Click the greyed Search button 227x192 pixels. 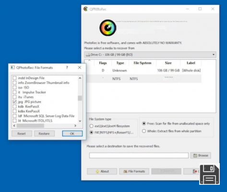pyautogui.click(x=166, y=171)
